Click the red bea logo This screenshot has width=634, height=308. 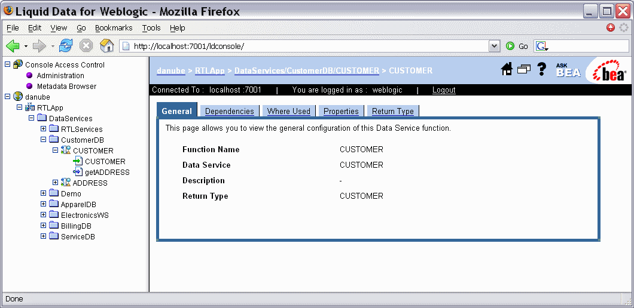coord(609,70)
